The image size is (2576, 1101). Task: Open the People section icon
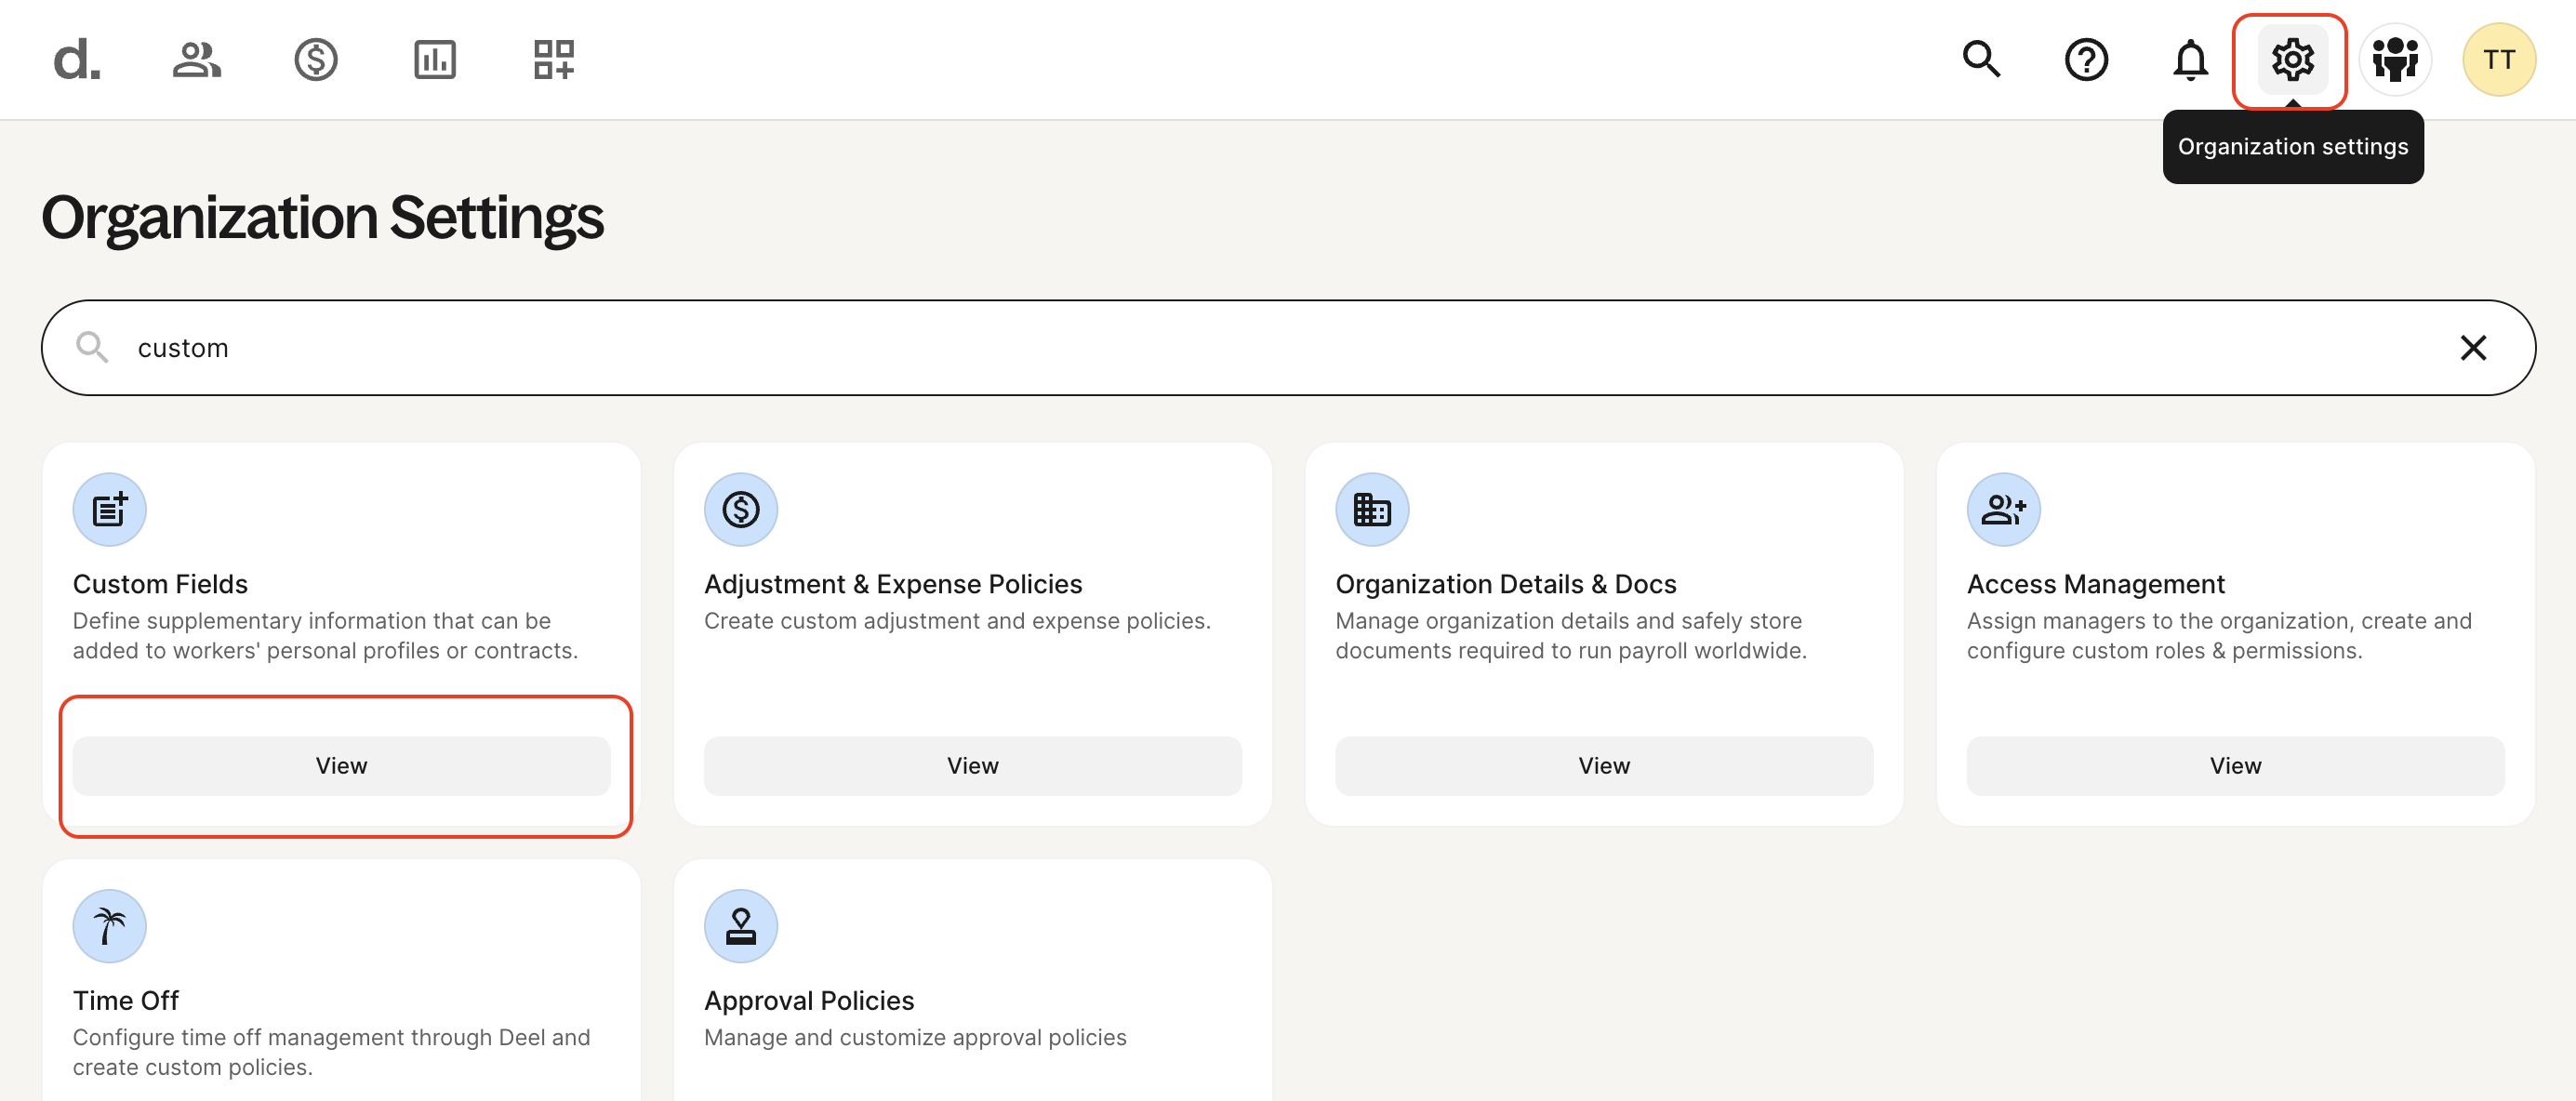tap(196, 60)
